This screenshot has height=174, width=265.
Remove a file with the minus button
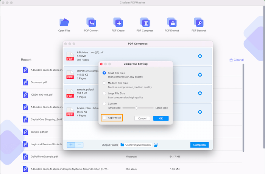coord(79,145)
